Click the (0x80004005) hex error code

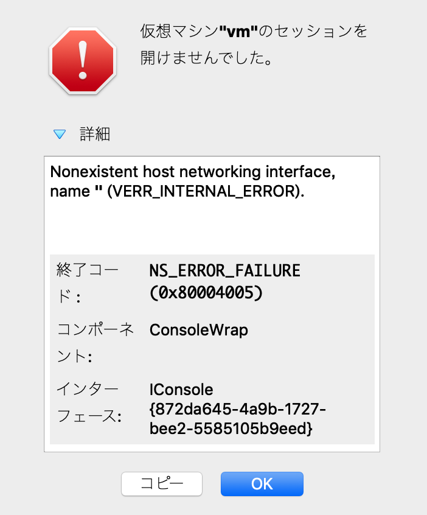pos(206,292)
